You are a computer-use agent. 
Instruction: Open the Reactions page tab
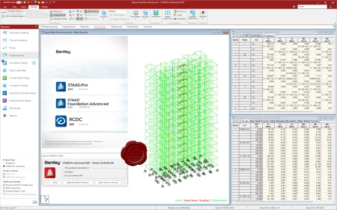tap(85, 27)
